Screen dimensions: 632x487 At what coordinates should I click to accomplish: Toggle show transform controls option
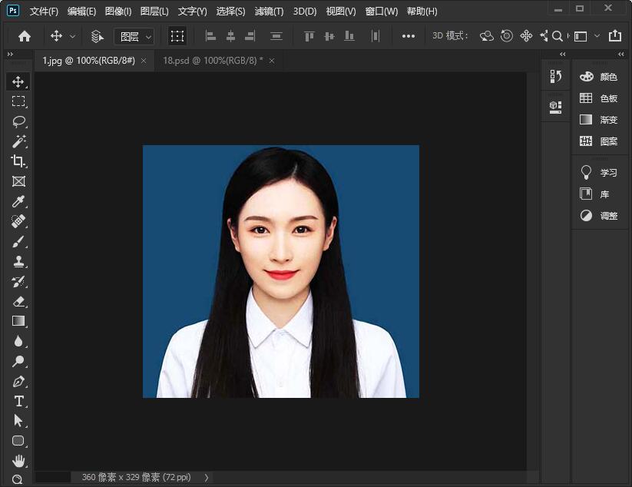(177, 36)
